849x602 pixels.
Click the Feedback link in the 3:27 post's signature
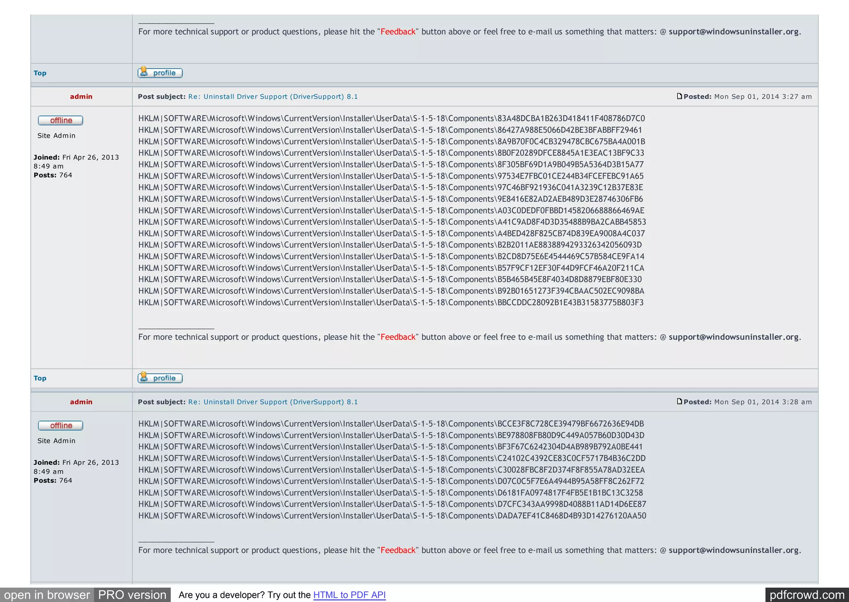pyautogui.click(x=398, y=337)
